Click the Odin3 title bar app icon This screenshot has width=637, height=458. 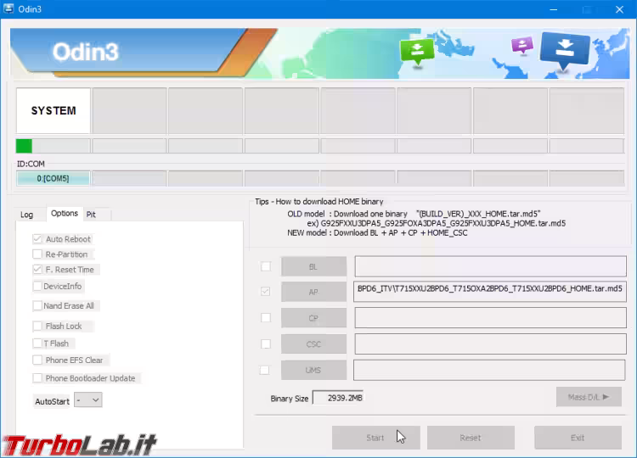point(8,8)
